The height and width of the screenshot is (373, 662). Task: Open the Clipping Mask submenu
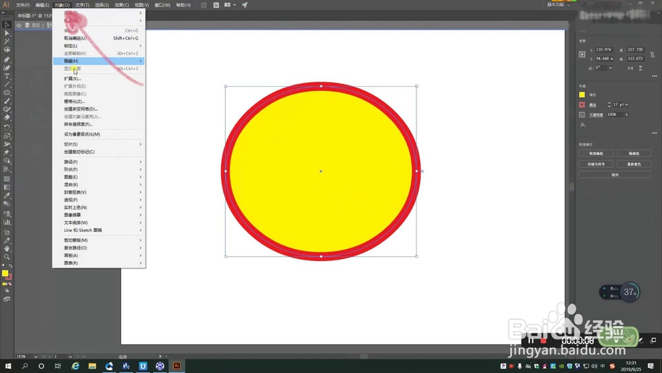99,240
